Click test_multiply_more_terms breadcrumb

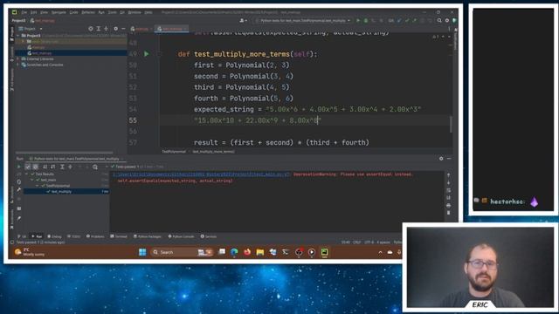coord(213,152)
